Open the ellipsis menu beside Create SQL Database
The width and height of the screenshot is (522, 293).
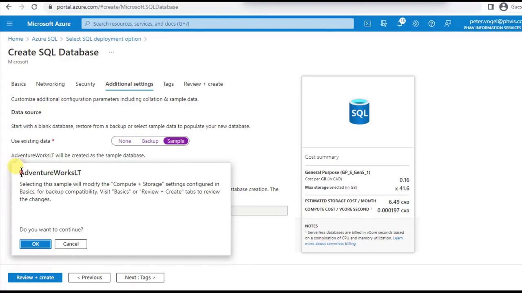click(x=111, y=52)
